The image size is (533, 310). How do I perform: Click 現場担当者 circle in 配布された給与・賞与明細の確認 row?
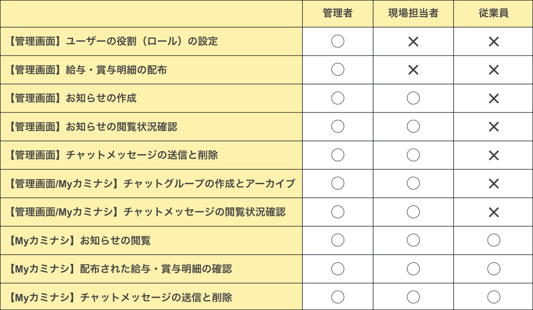(x=413, y=269)
